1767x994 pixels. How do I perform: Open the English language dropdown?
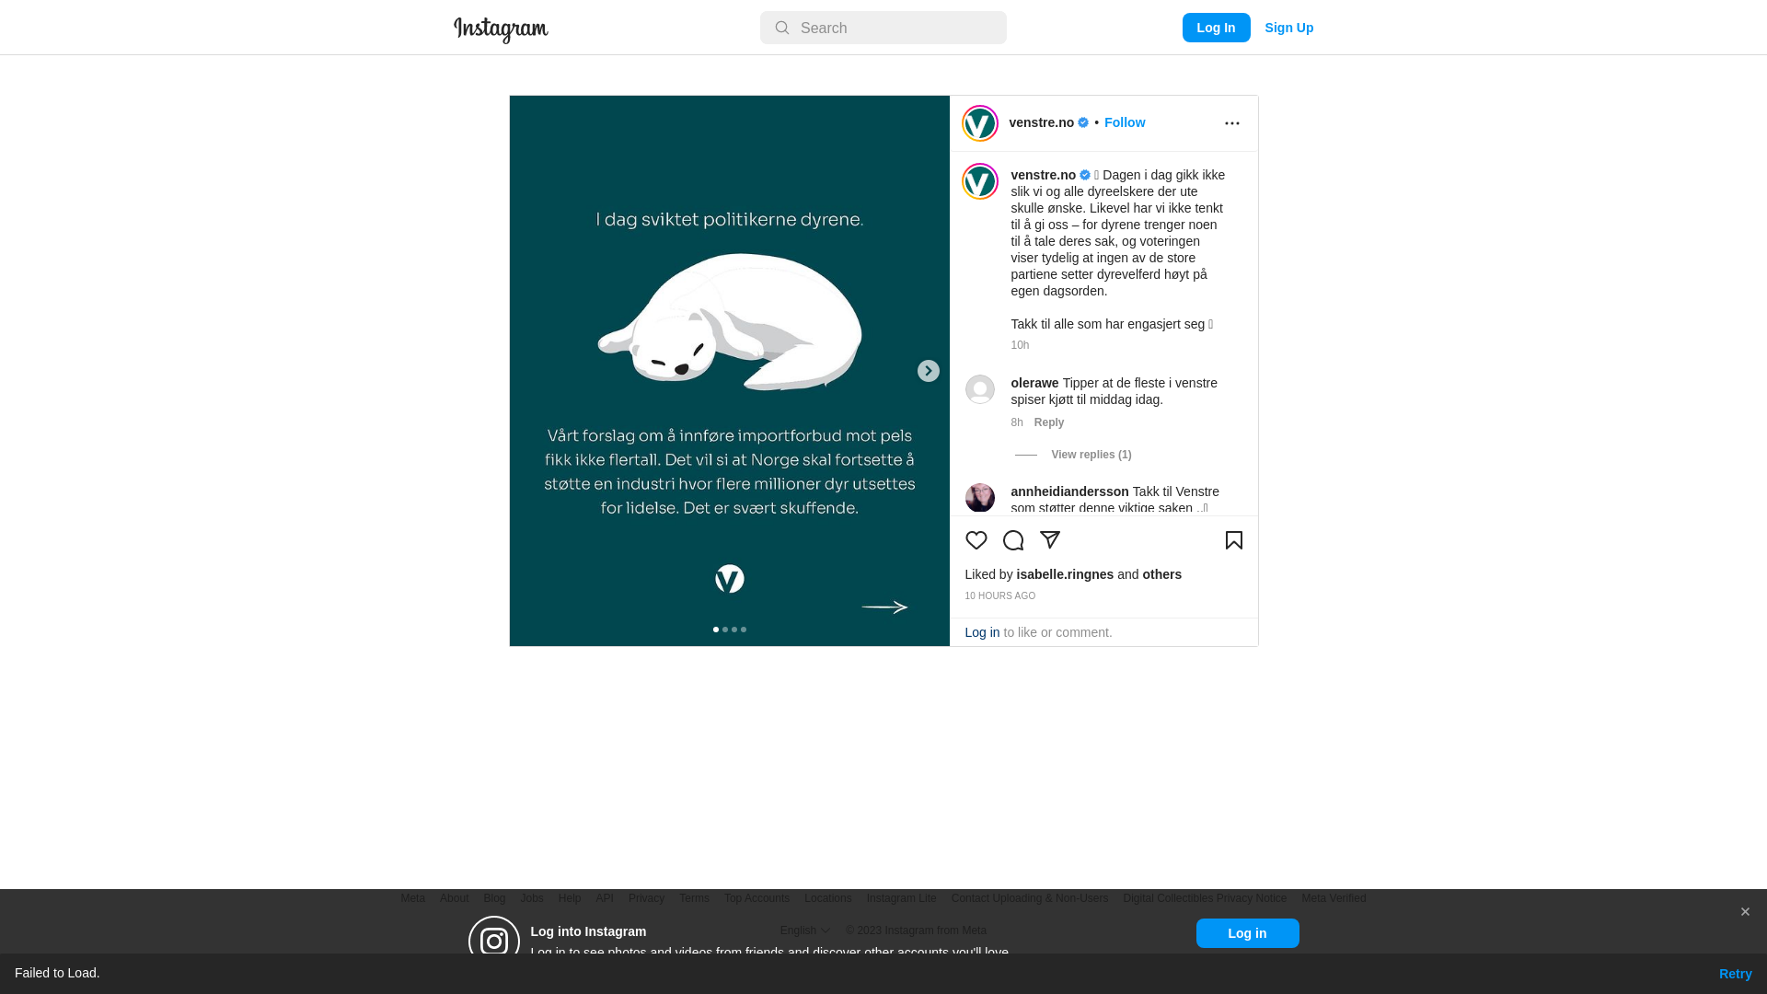(804, 930)
